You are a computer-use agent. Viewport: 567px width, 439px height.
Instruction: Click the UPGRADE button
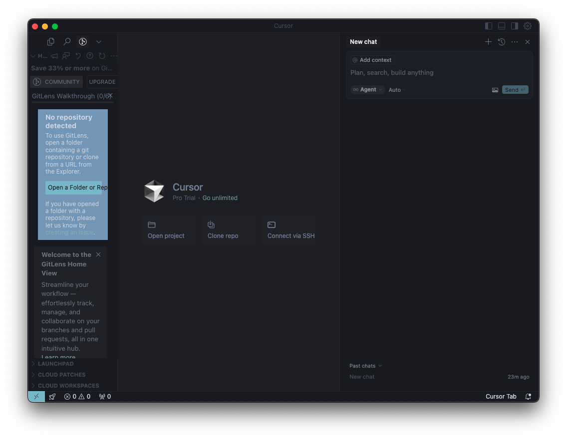point(102,82)
